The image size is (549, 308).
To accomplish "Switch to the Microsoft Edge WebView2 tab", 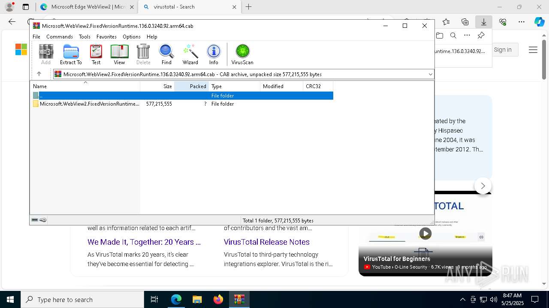I will click(87, 7).
